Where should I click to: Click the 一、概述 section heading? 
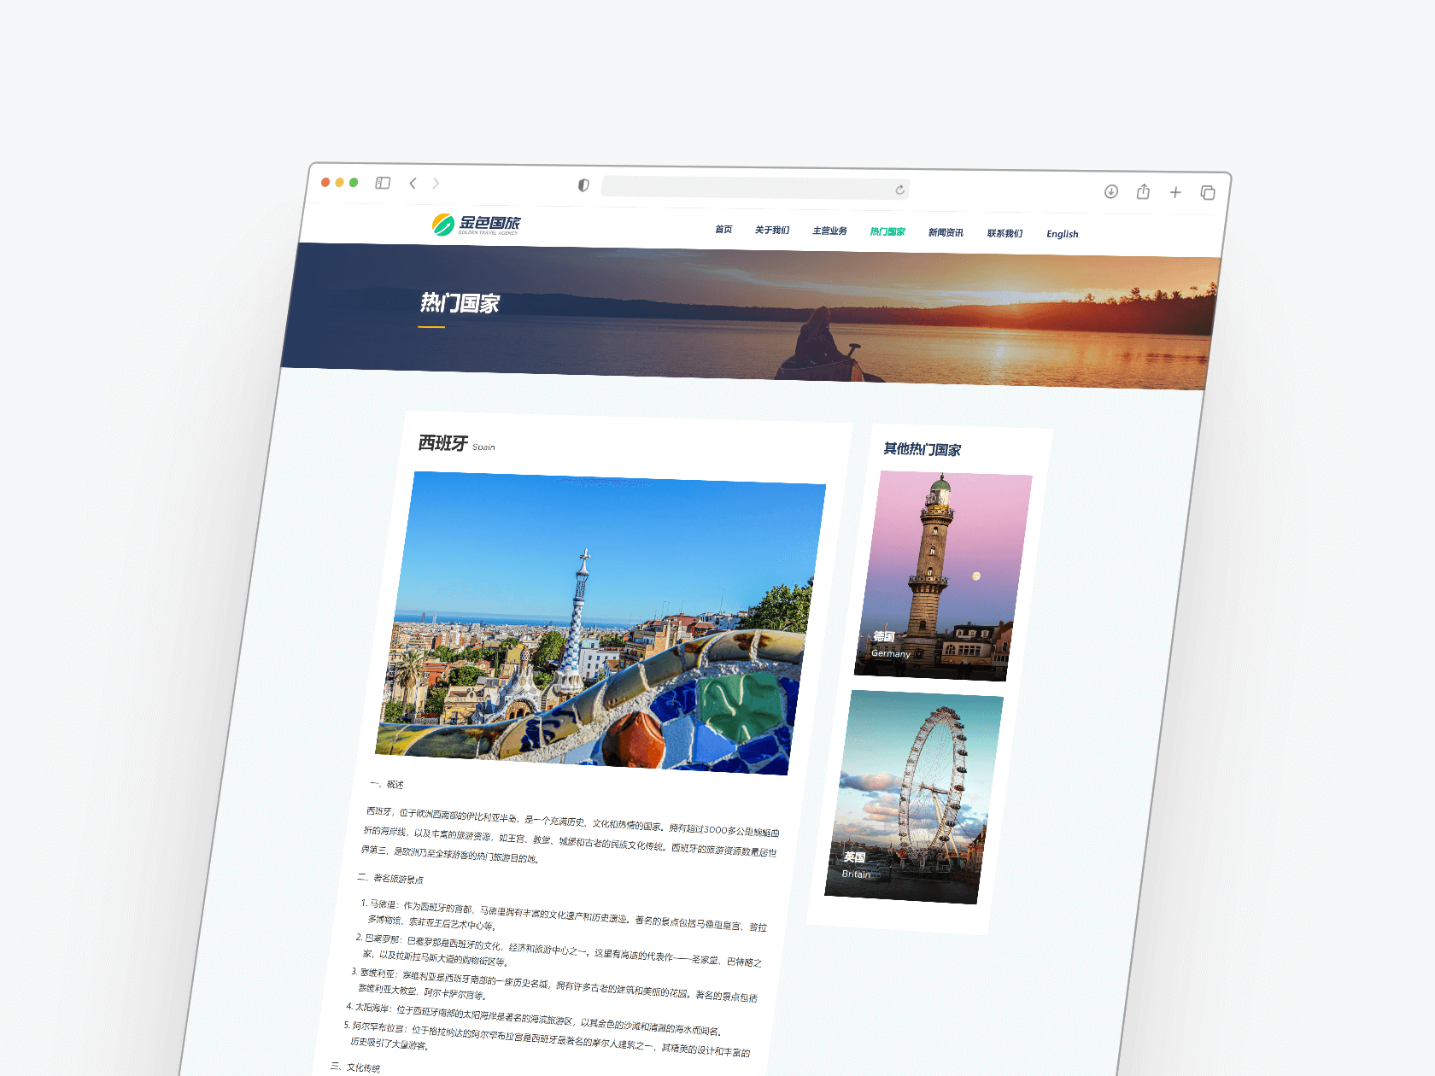386,784
